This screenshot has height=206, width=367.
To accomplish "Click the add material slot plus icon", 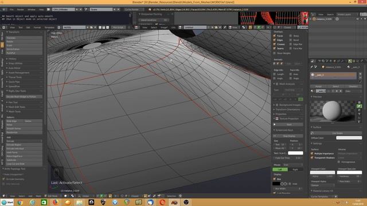I will click(360, 74).
